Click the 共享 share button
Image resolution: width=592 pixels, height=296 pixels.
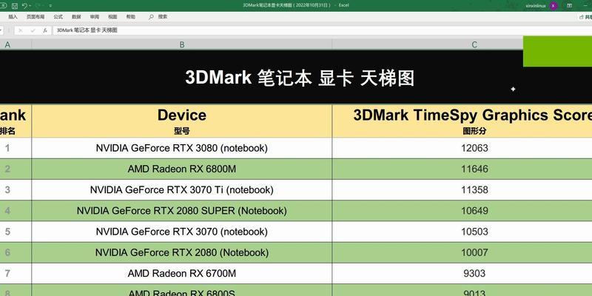click(585, 17)
